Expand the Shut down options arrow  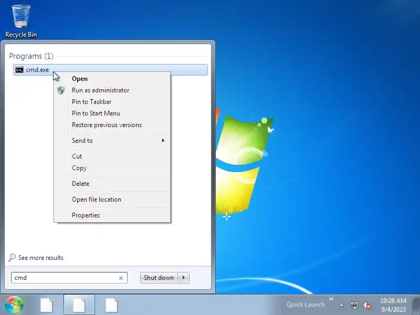(x=184, y=278)
